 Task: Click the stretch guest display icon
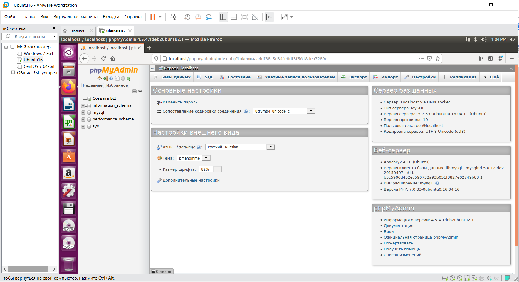pos(284,17)
